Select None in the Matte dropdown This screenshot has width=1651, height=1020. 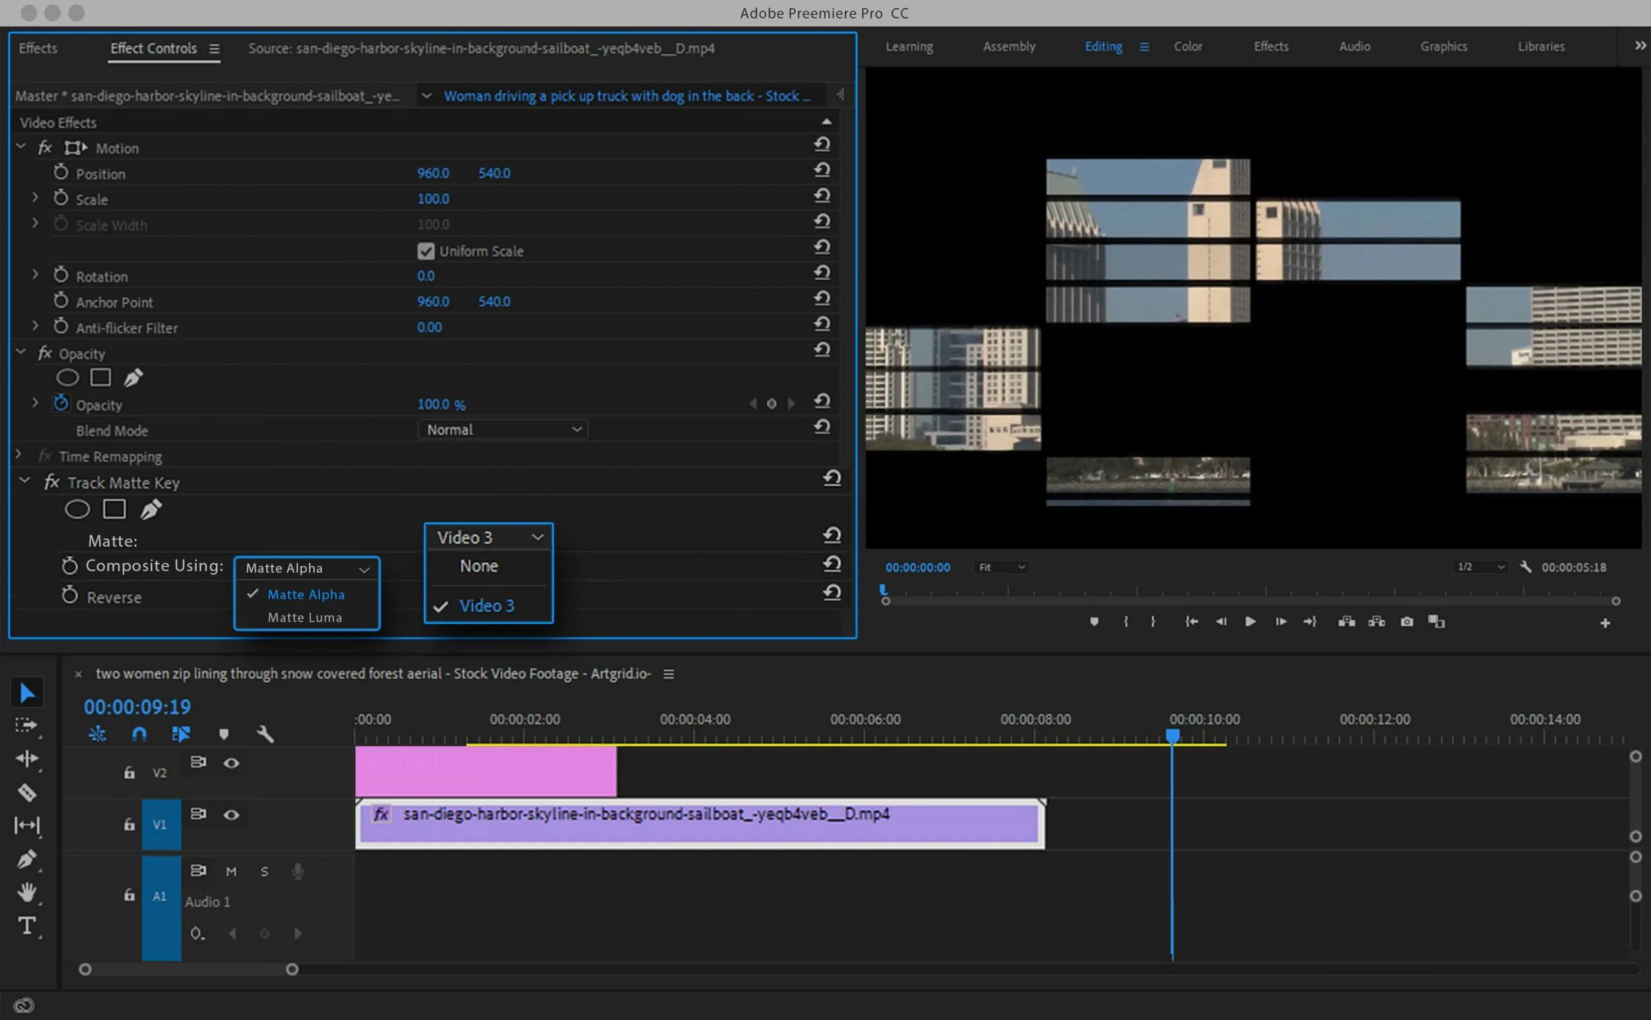pyautogui.click(x=479, y=566)
